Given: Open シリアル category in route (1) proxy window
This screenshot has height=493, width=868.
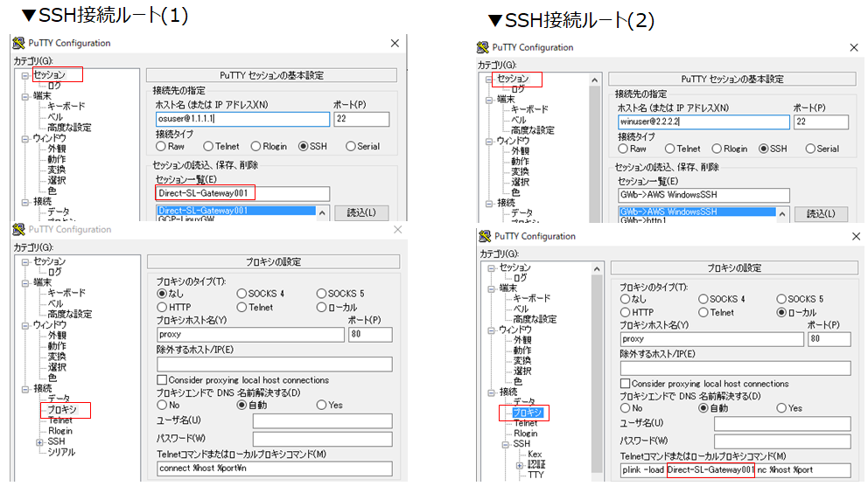Looking at the screenshot, I should (x=61, y=452).
